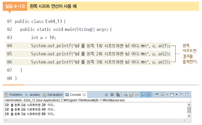
Task: Toggle Show Console When Standard Out Changes
Action: (143, 95)
